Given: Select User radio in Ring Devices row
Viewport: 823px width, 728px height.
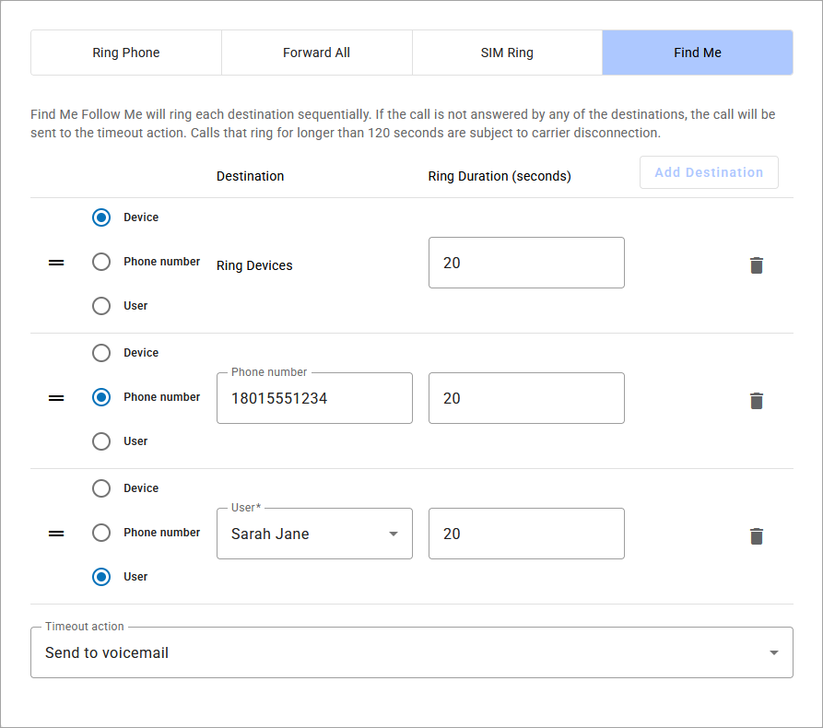Looking at the screenshot, I should tap(101, 305).
